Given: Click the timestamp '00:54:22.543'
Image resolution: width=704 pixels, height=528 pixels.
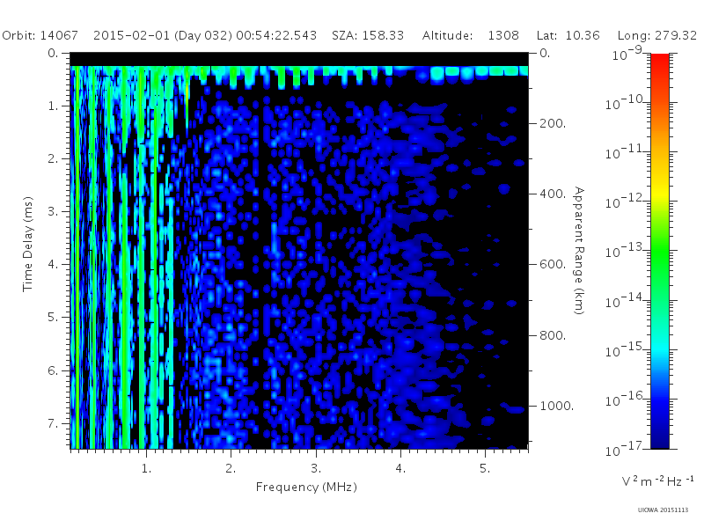Looking at the screenshot, I should click(x=276, y=35).
